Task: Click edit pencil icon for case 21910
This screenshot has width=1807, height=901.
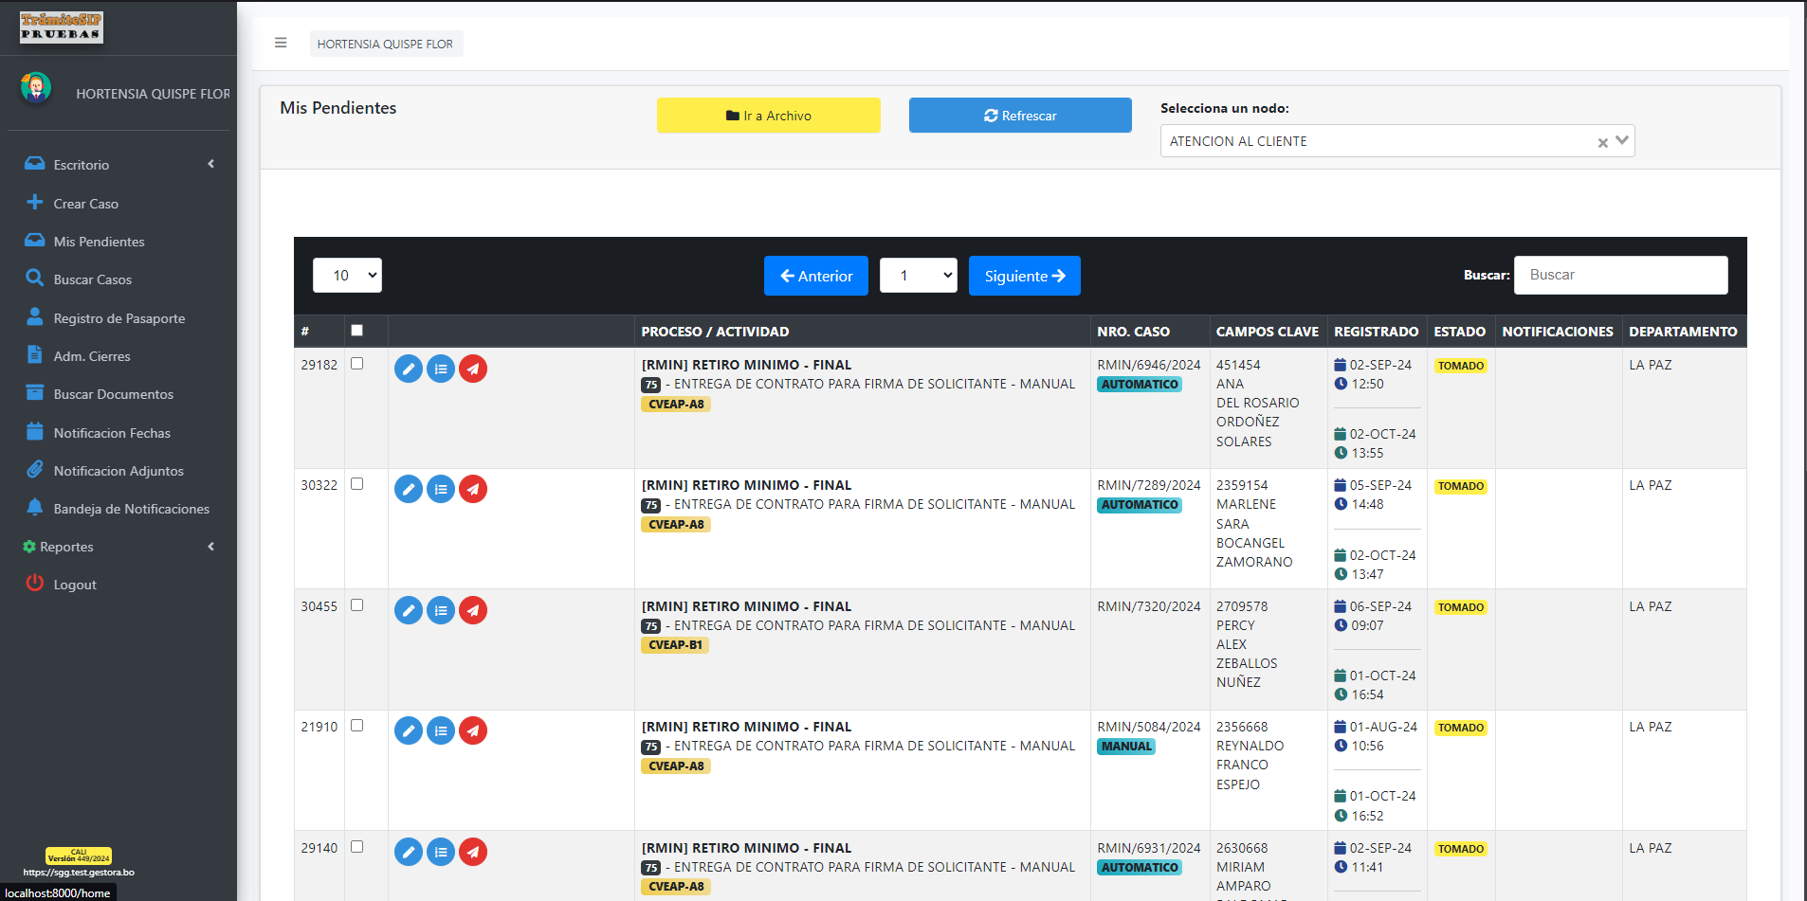Action: 409,730
